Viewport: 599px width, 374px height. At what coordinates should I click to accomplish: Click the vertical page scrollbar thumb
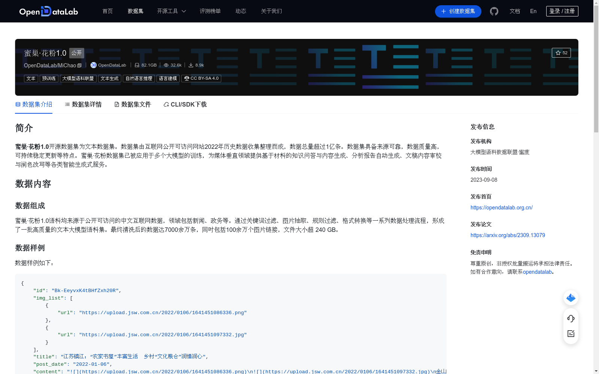pos(596,69)
